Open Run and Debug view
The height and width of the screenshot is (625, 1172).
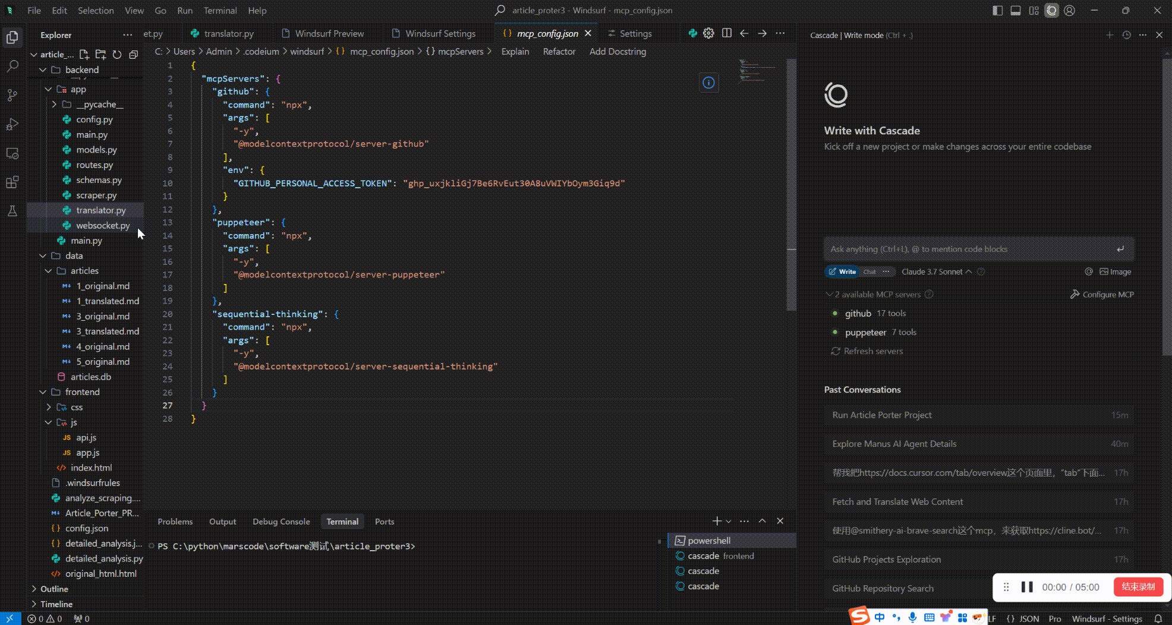[x=12, y=124]
